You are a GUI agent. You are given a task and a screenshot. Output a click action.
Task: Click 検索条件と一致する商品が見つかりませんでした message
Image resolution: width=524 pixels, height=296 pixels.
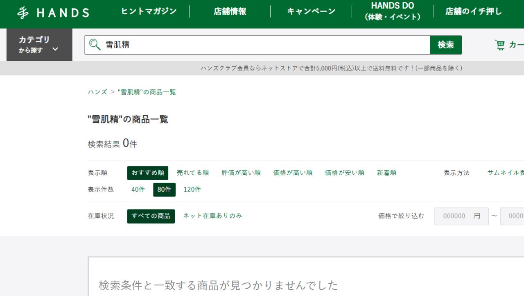pyautogui.click(x=218, y=285)
